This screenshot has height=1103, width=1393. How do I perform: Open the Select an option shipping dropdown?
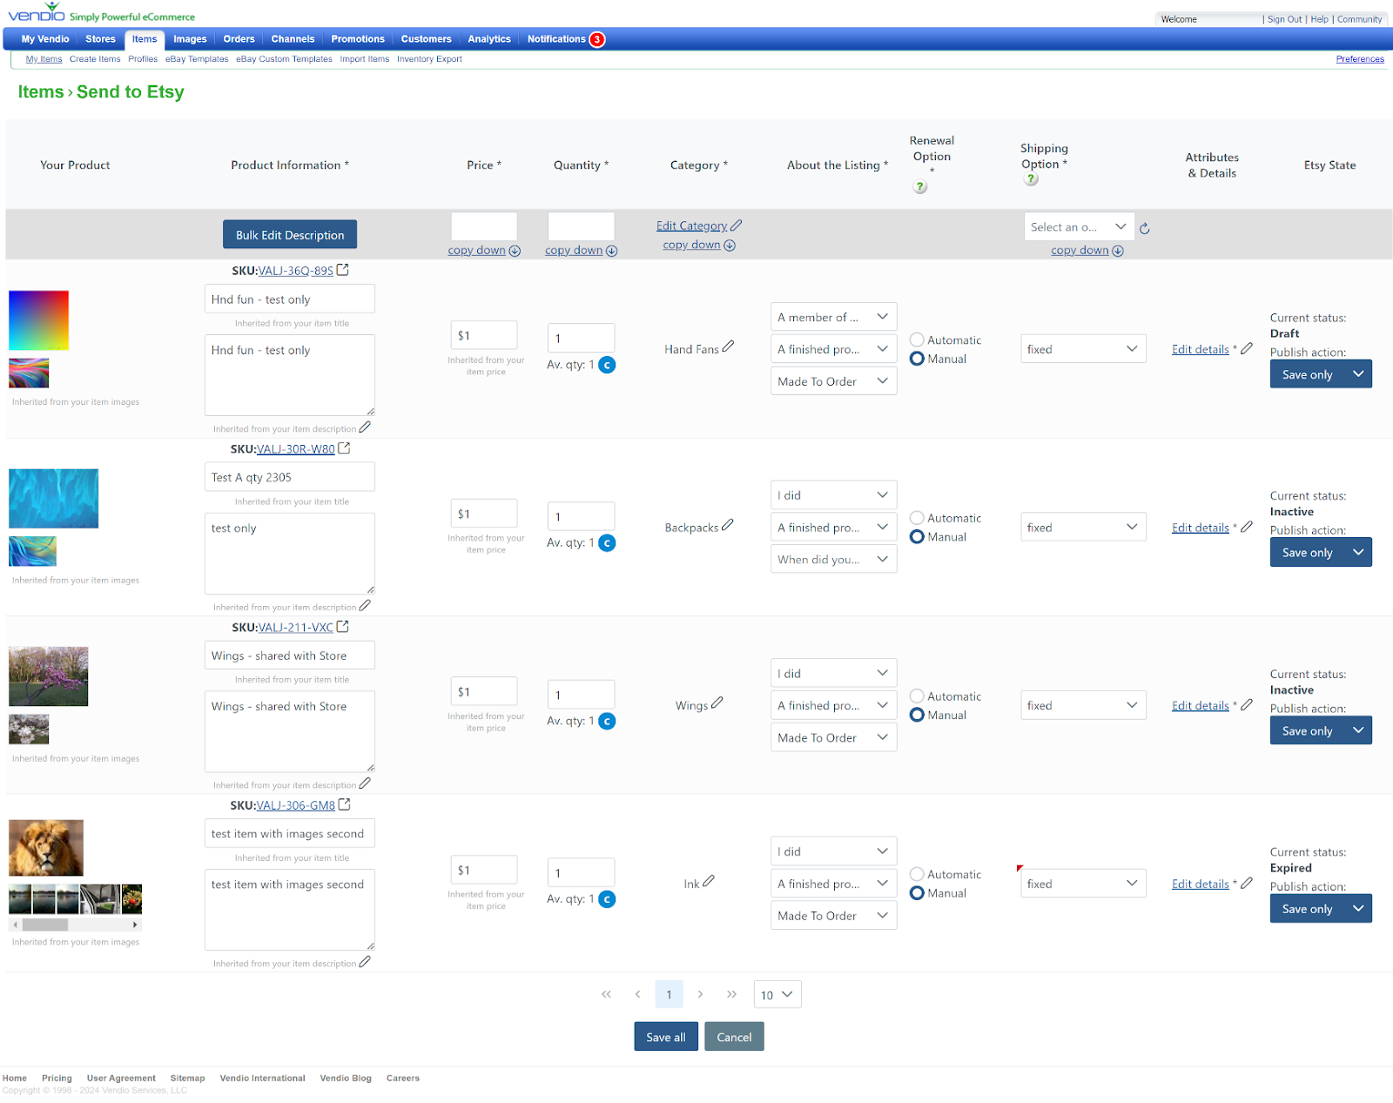coord(1079,226)
